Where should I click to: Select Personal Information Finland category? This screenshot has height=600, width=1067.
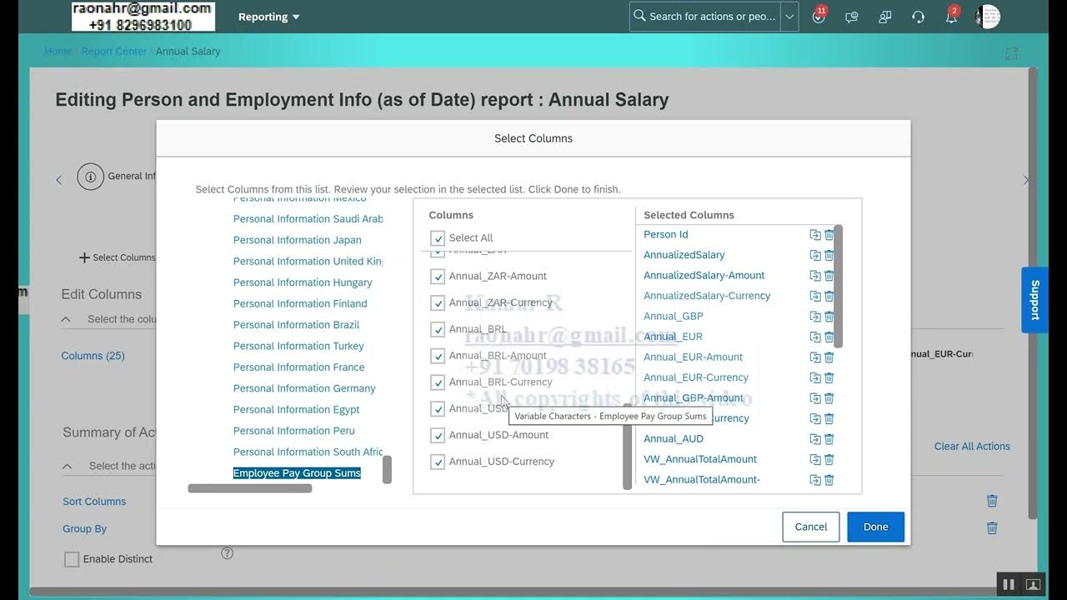pos(300,303)
